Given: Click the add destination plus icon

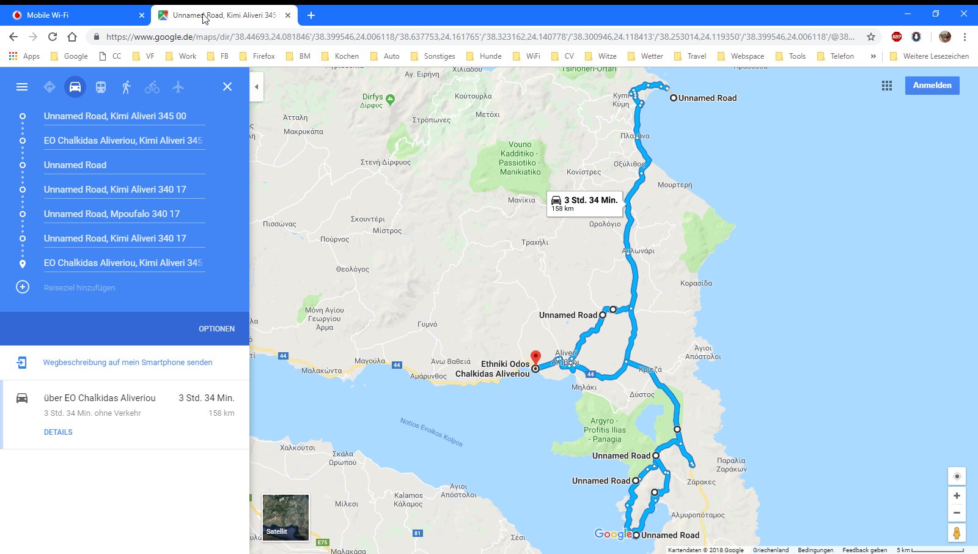Looking at the screenshot, I should click(x=23, y=287).
